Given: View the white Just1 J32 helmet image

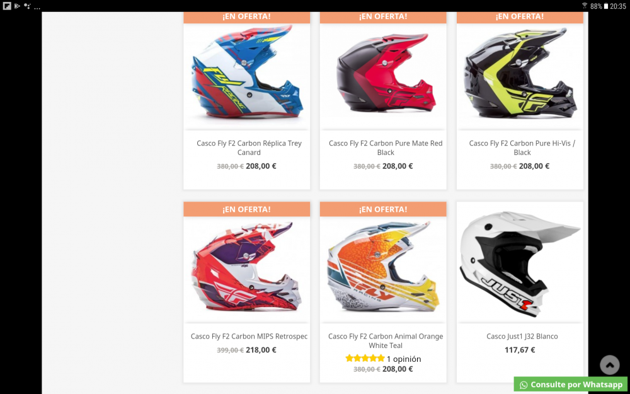Looking at the screenshot, I should click(x=520, y=262).
